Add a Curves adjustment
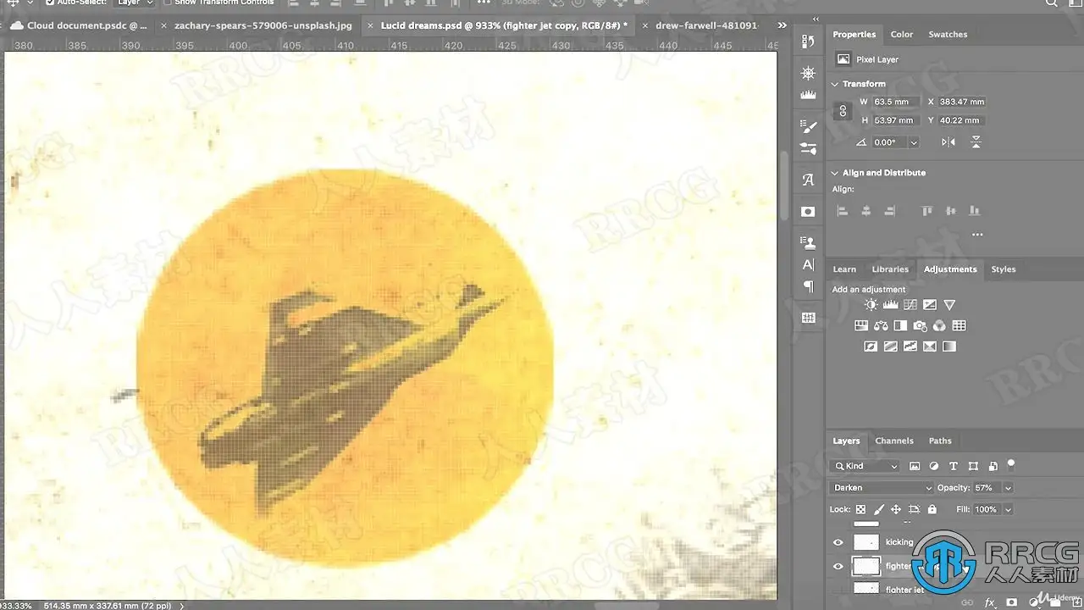This screenshot has width=1084, height=610. [910, 305]
